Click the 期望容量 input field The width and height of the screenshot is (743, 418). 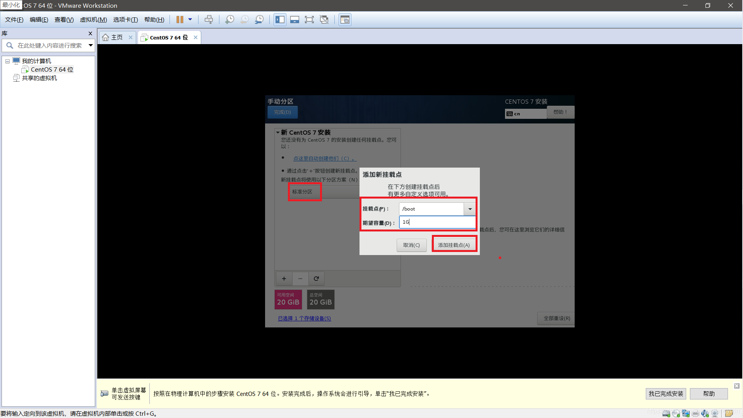click(436, 221)
